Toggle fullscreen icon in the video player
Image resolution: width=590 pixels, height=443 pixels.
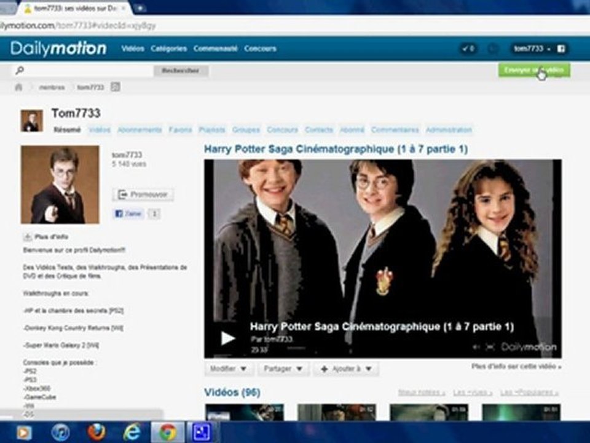point(490,347)
